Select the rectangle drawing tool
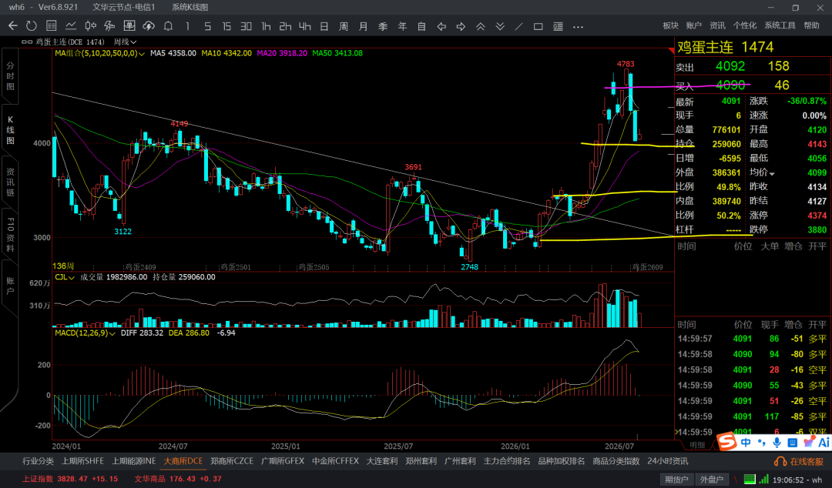The width and height of the screenshot is (832, 488). pyautogui.click(x=538, y=26)
